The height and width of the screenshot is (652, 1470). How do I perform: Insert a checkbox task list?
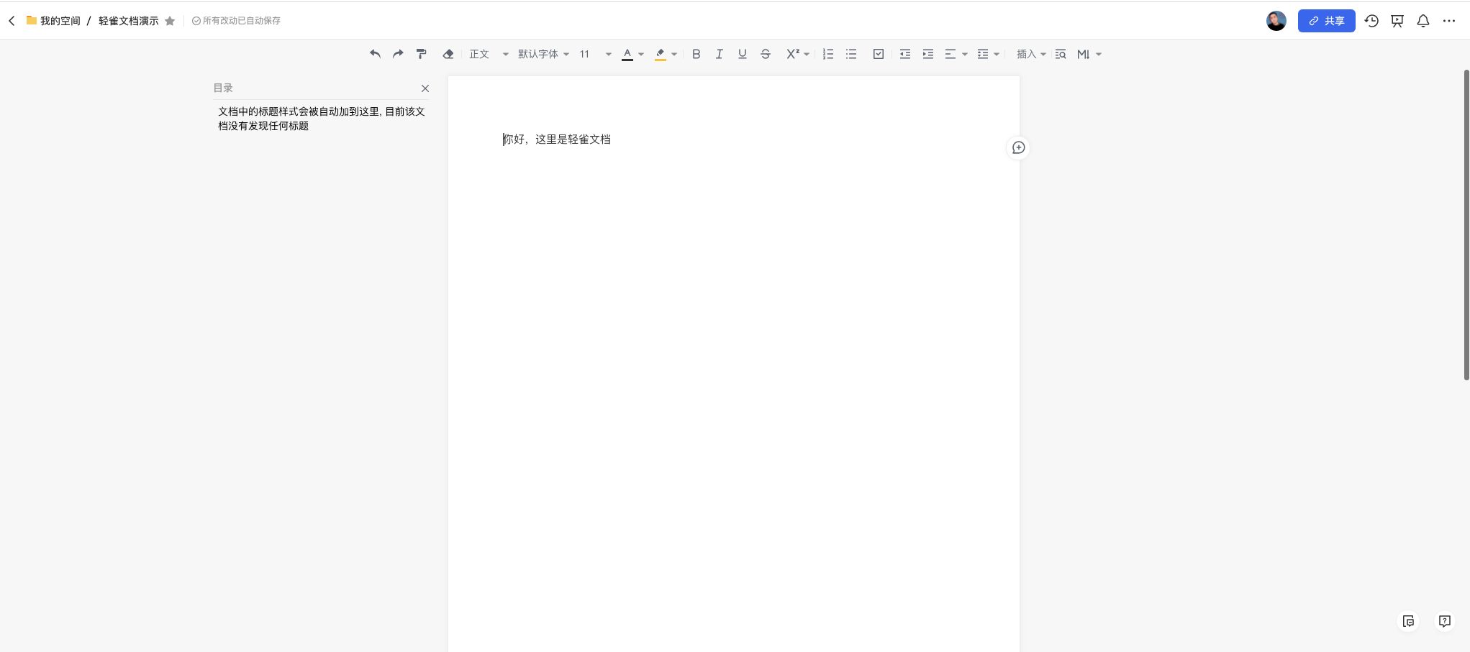pos(879,54)
